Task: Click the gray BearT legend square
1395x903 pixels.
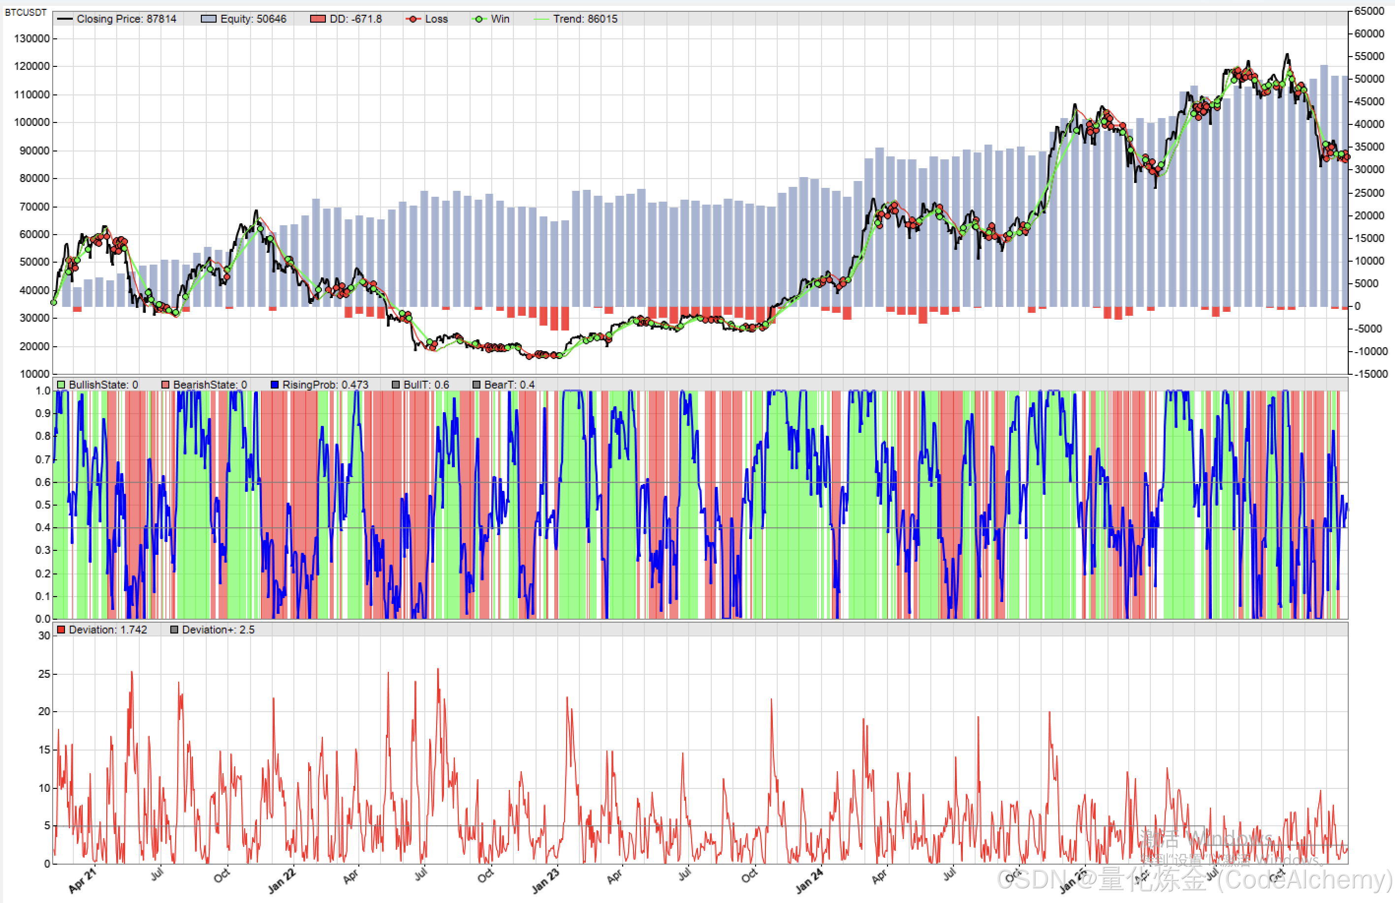Action: point(476,385)
